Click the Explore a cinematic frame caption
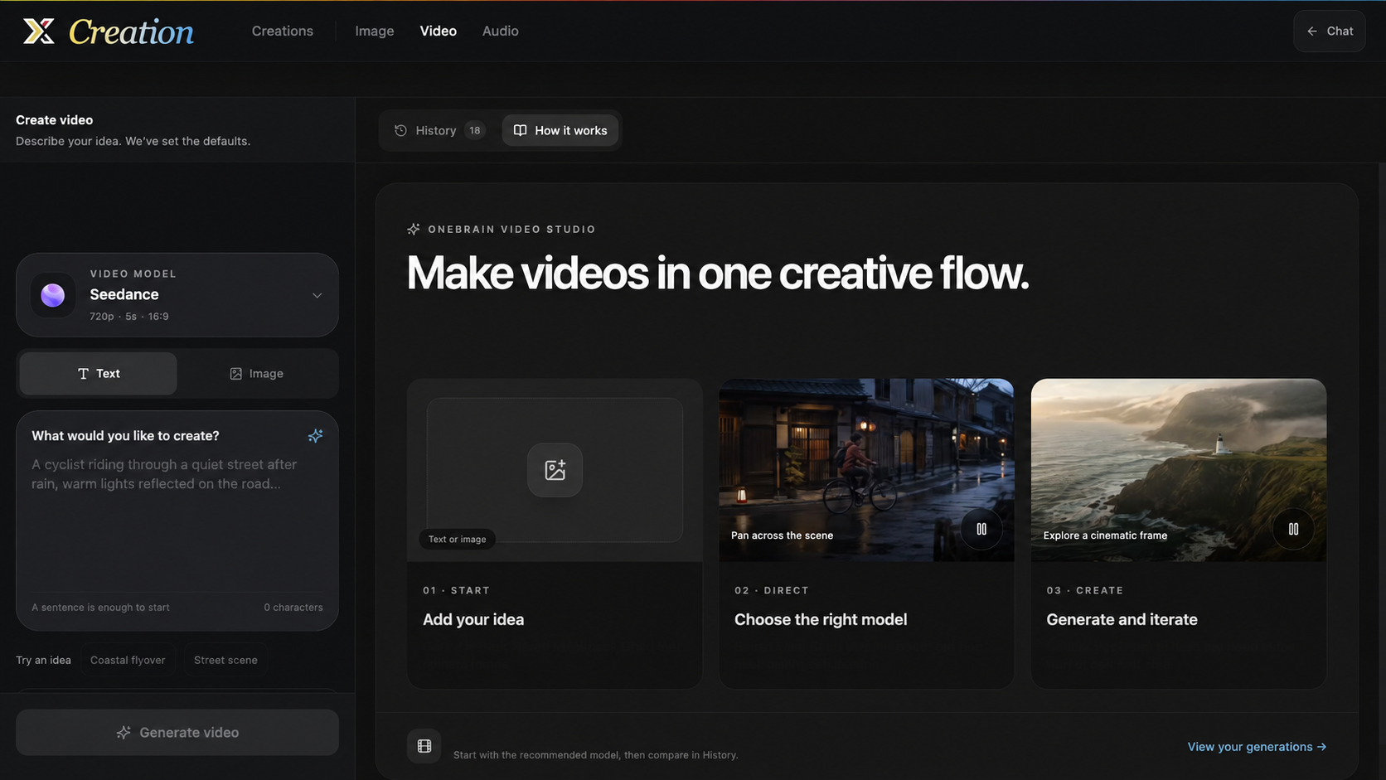The image size is (1386, 780). point(1105,535)
